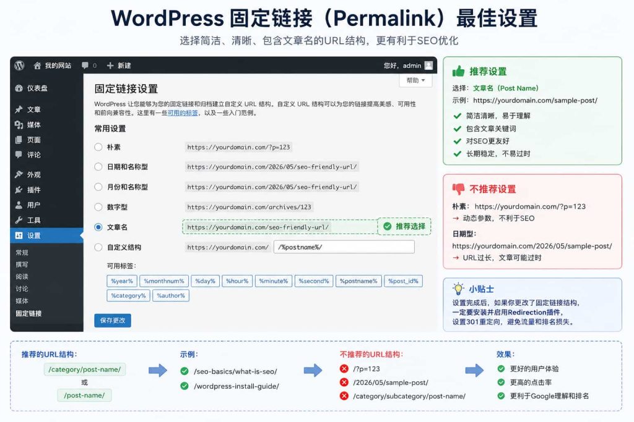Open the 撰写 settings submenu item
This screenshot has height=422, width=634.
point(22,264)
